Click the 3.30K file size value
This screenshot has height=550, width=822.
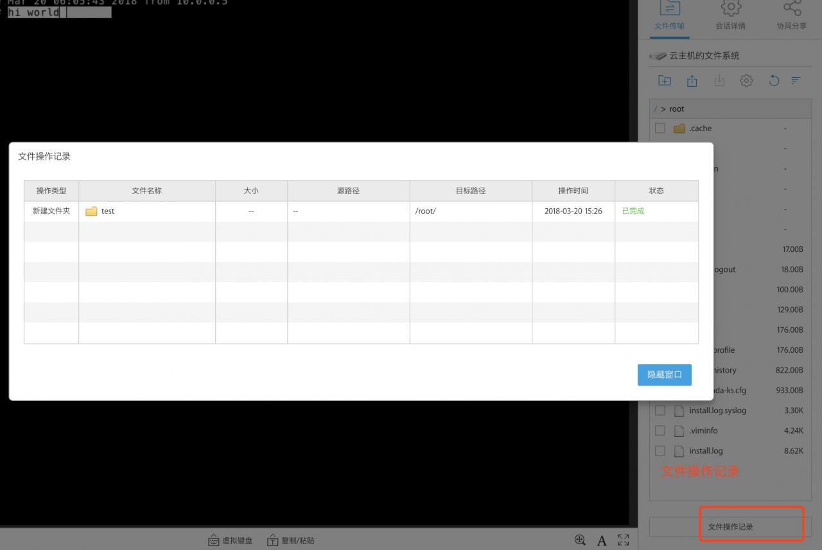(794, 411)
